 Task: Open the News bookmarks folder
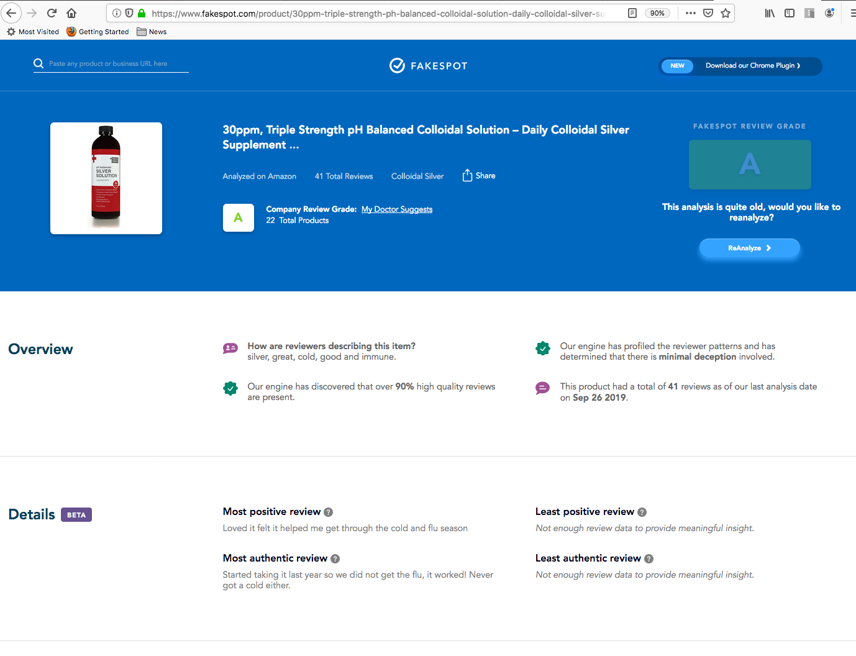[152, 32]
